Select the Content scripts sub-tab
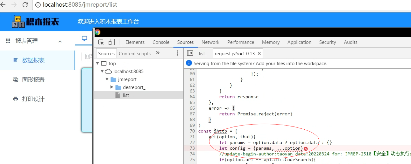This screenshot has width=411, height=164. point(135,53)
